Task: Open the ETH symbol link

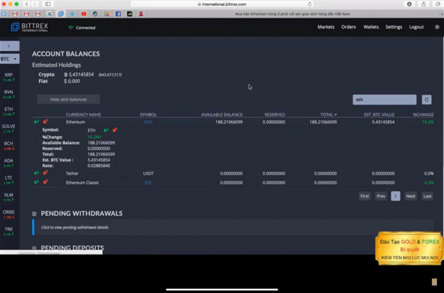Action: click(x=148, y=122)
